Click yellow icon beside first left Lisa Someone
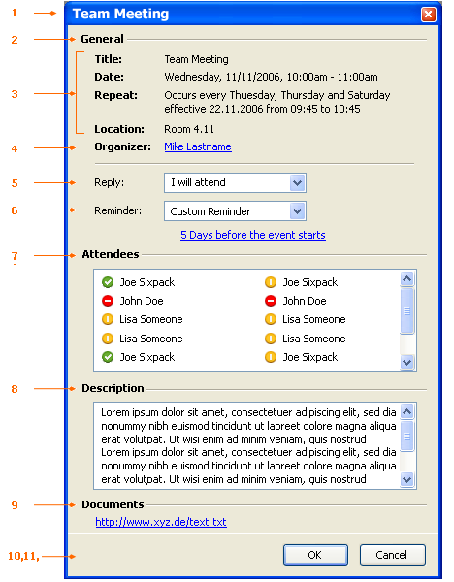 108,319
